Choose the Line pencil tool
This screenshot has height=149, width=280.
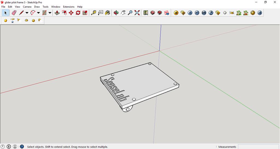coord(21,13)
